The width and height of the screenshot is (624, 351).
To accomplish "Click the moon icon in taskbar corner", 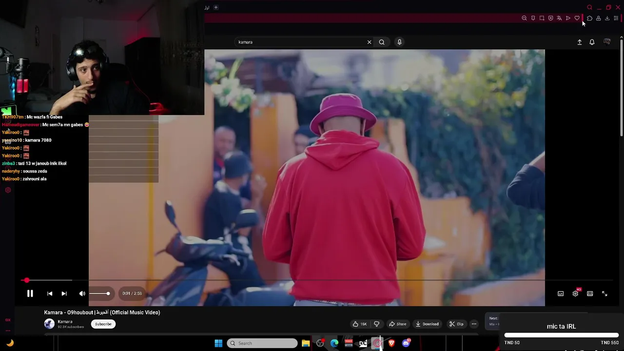I will [10, 343].
